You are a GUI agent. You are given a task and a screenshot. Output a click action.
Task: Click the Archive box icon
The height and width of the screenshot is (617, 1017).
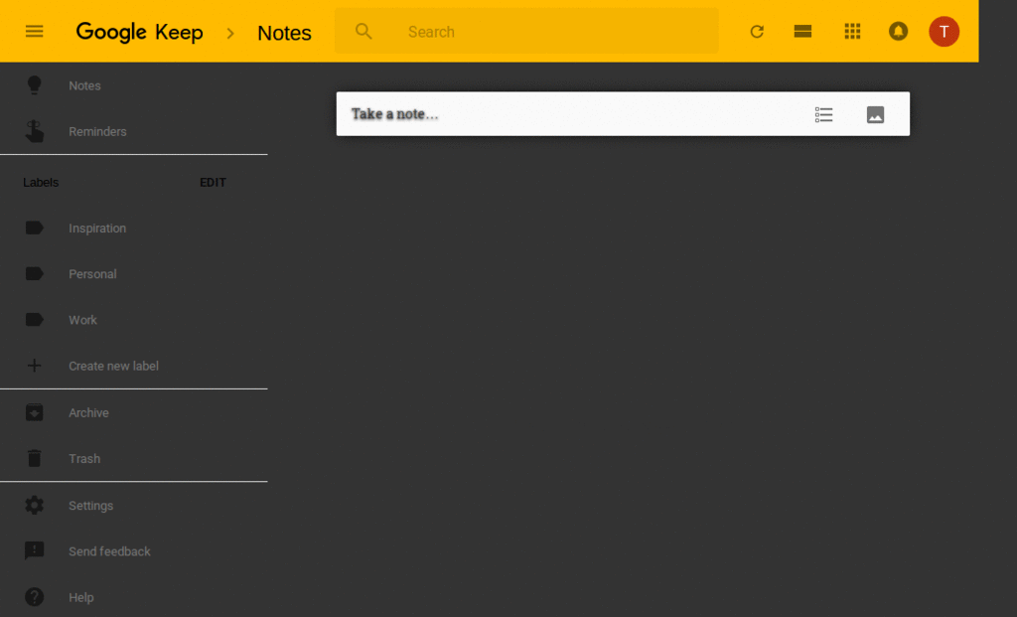(35, 412)
